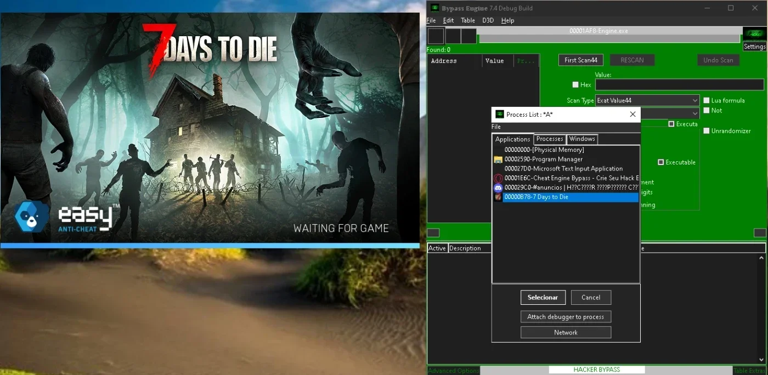Open Settings under the engine logo

pyautogui.click(x=754, y=47)
